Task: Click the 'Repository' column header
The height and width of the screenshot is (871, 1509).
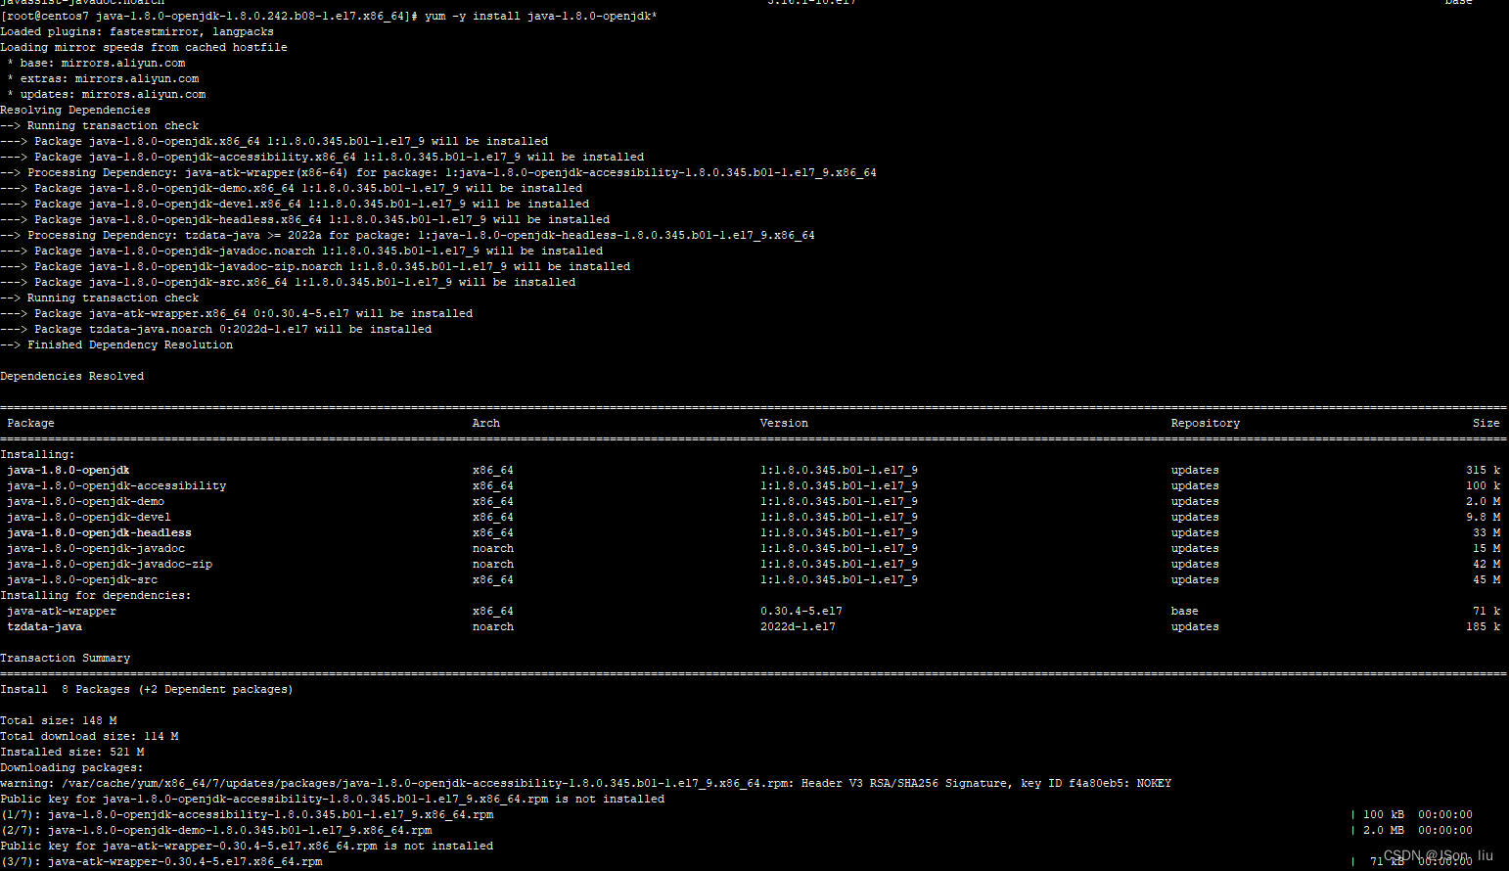Action: pos(1206,424)
